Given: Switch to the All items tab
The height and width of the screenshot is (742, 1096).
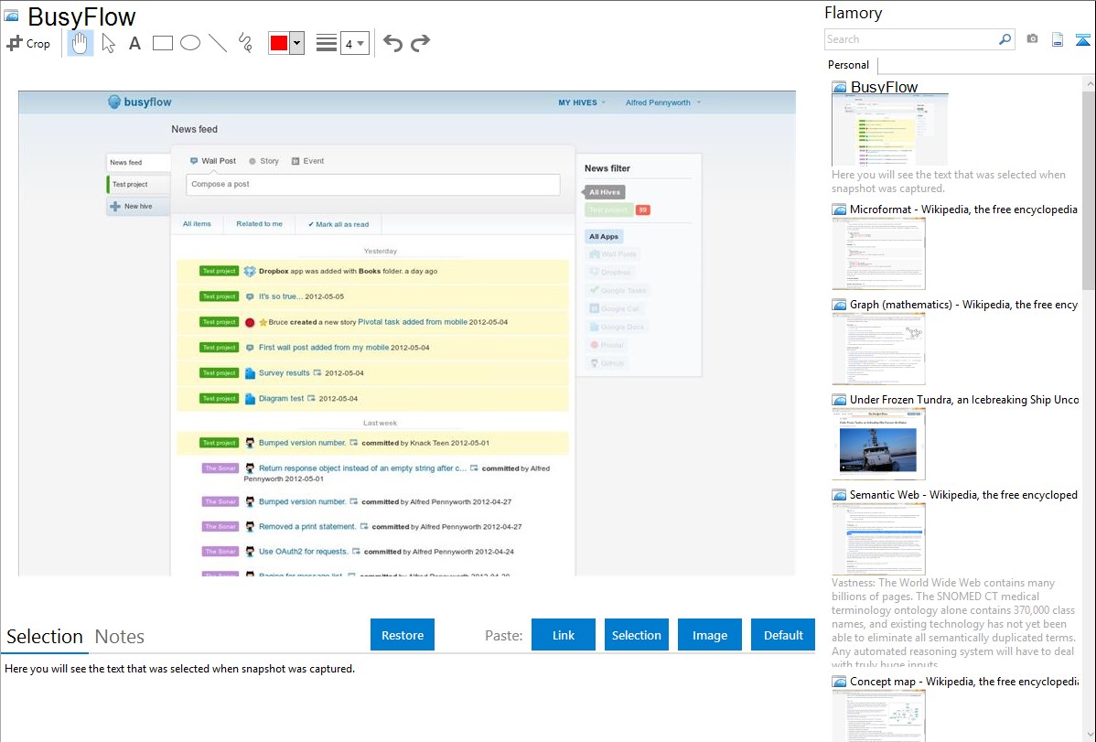Looking at the screenshot, I should (197, 224).
